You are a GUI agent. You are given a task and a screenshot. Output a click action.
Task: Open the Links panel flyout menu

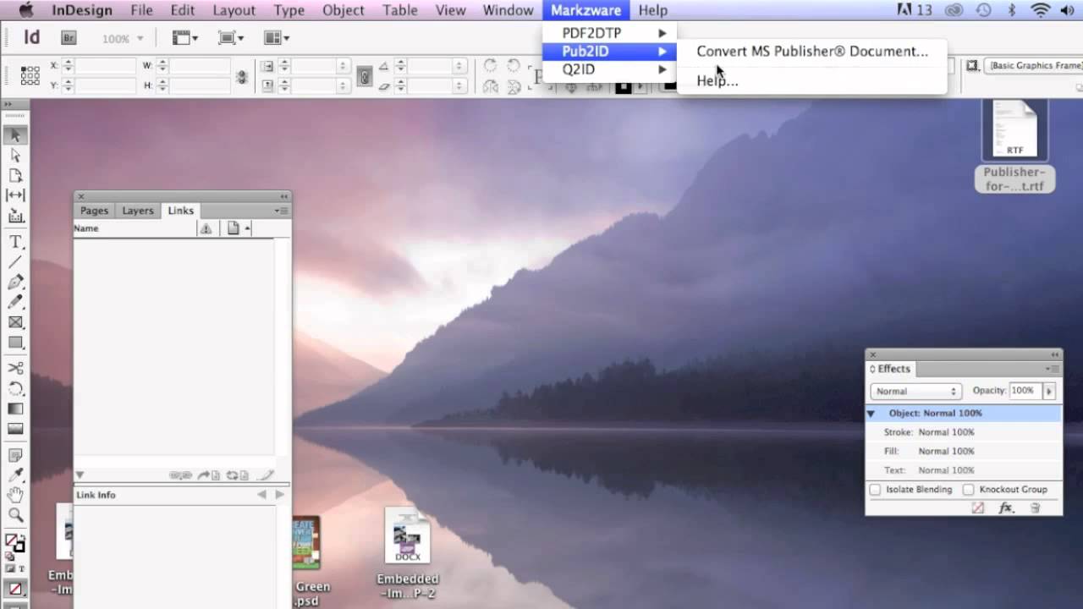click(x=282, y=211)
